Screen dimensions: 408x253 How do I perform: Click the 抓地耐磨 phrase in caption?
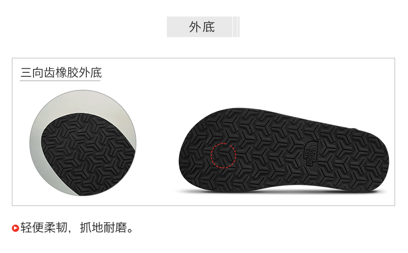(104, 228)
